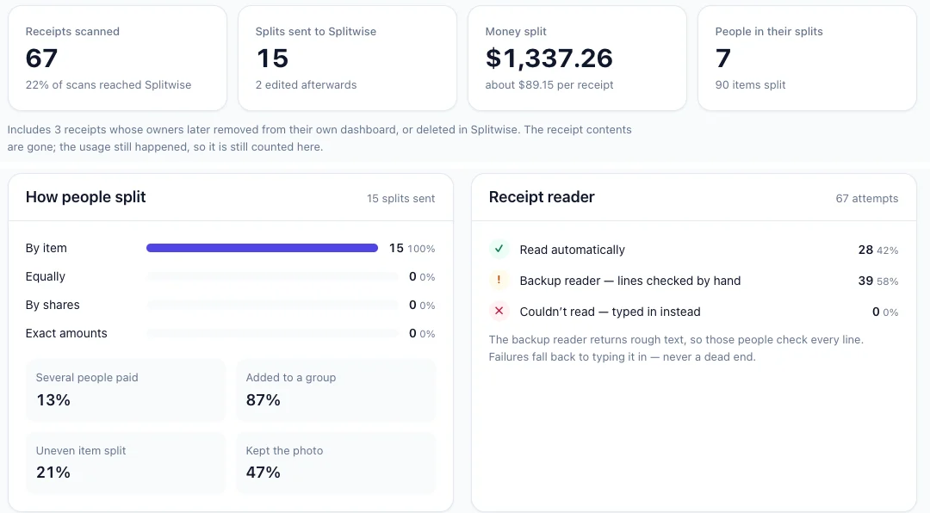Screen dimensions: 930x513
Task: Click 'Couldn't read — typed in instead' label
Action: pos(610,312)
